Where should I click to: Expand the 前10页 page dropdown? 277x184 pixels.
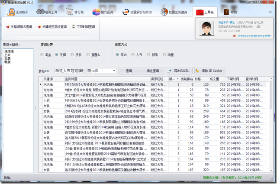point(113,70)
